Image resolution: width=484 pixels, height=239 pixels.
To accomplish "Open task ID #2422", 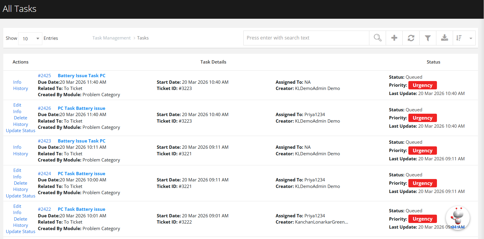I will click(44, 209).
